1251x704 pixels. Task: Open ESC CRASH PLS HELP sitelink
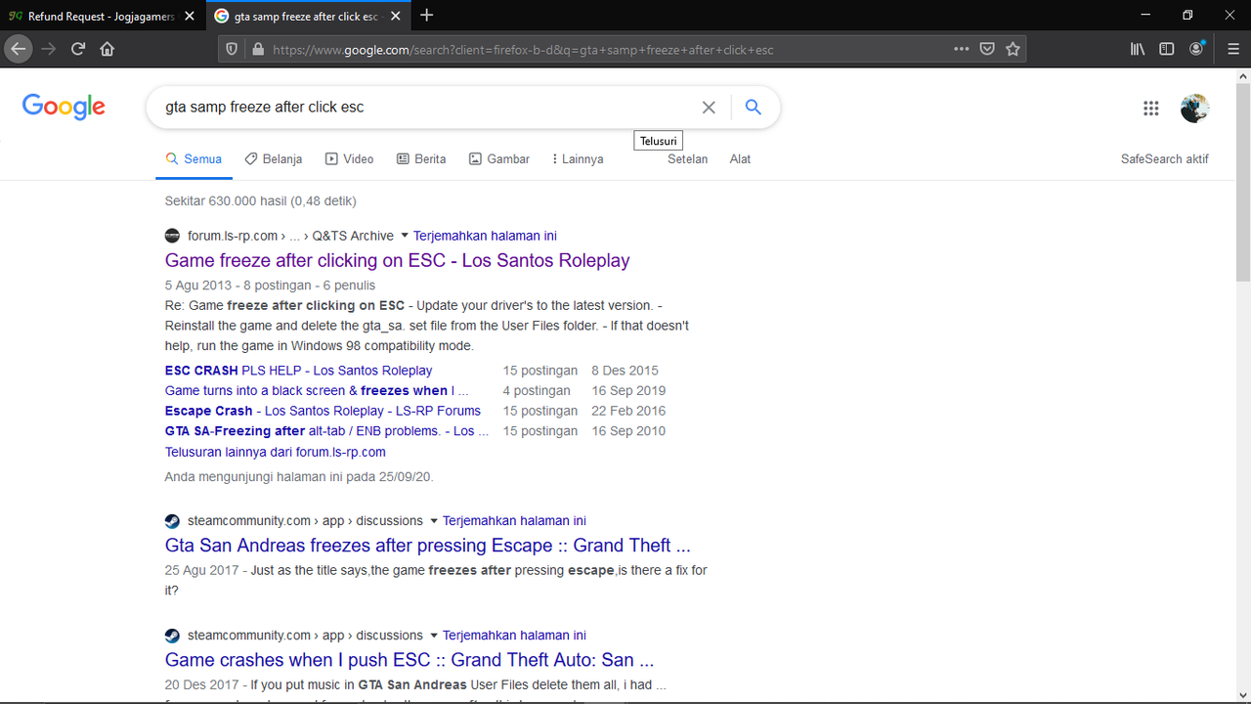coord(298,371)
